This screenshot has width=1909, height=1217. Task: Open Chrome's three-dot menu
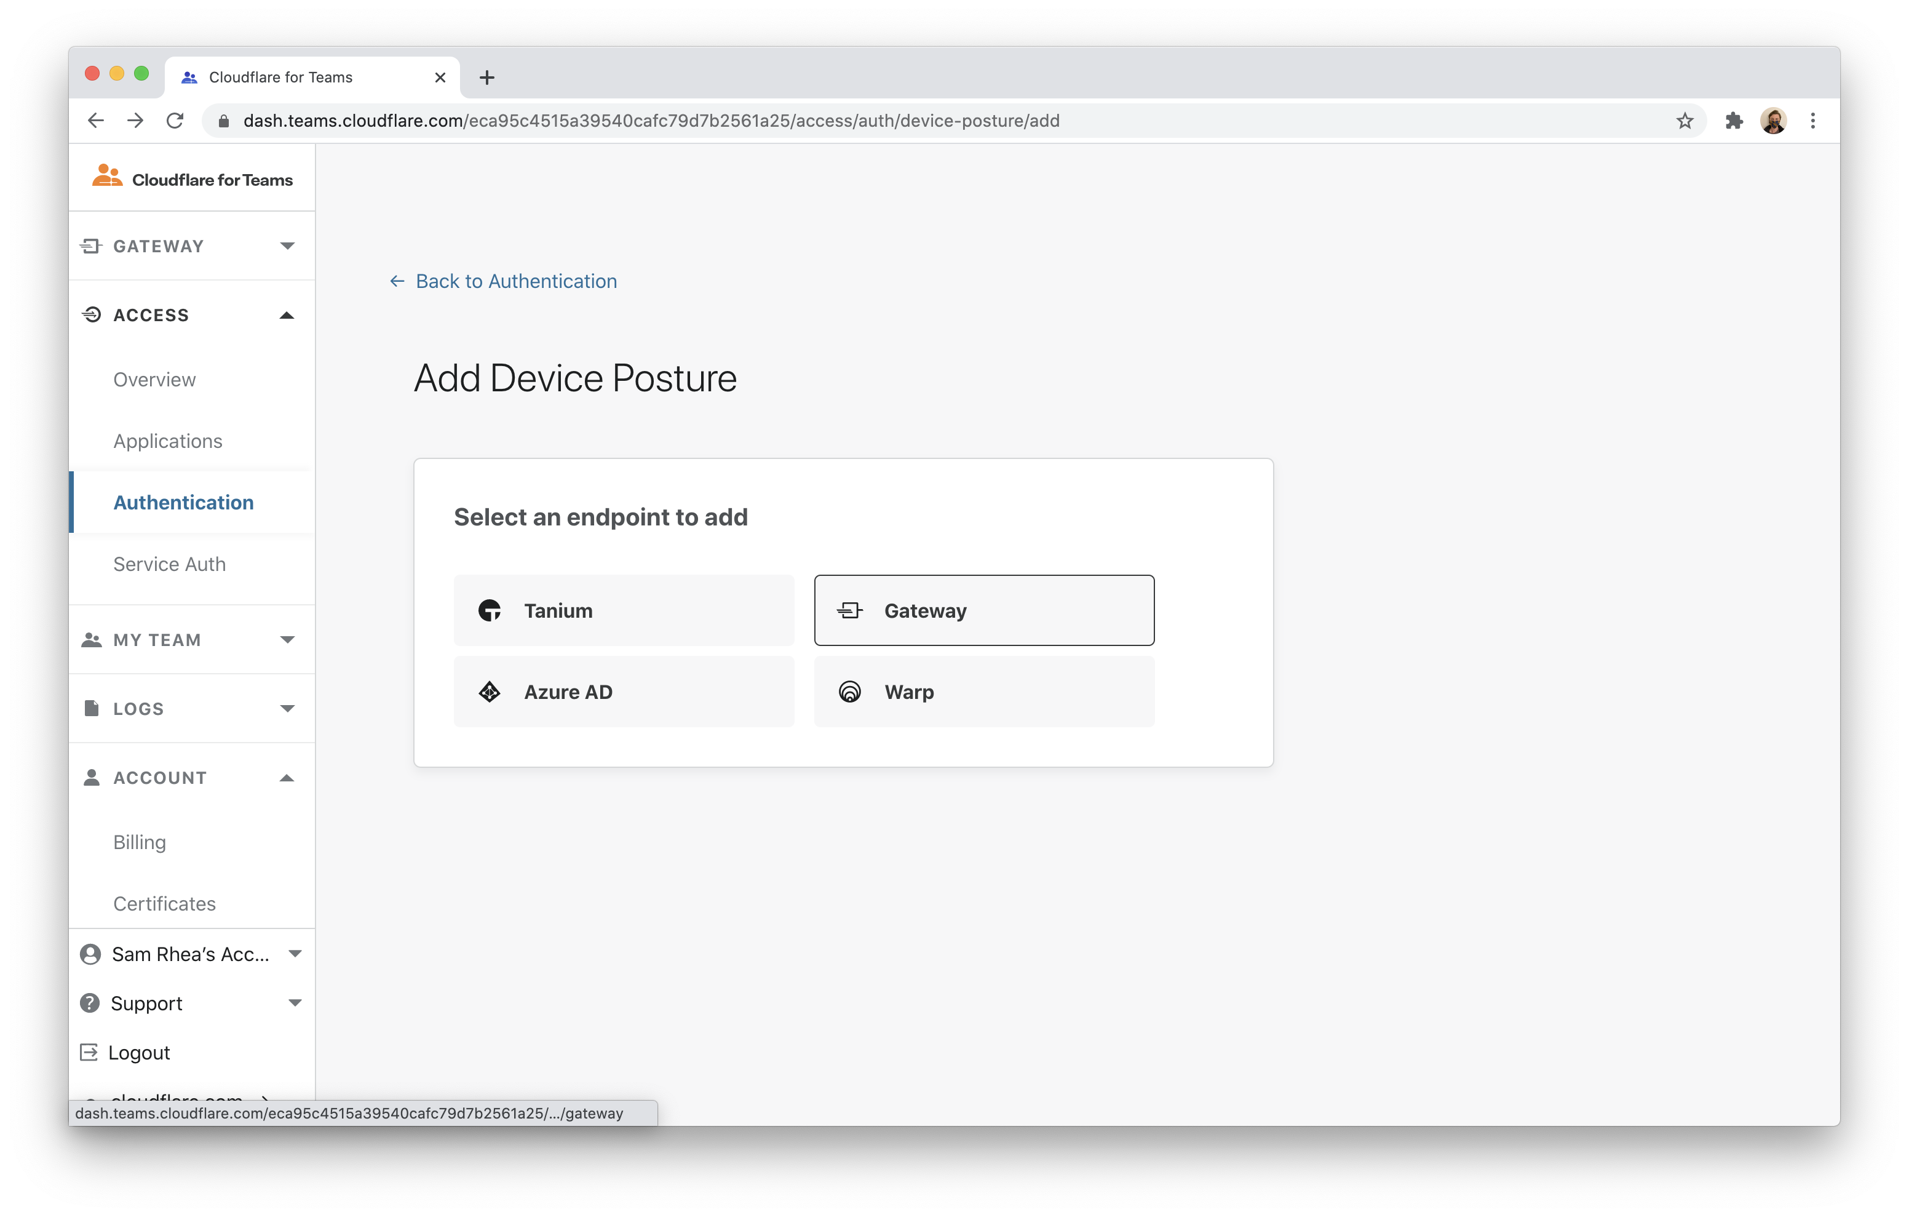pyautogui.click(x=1812, y=121)
